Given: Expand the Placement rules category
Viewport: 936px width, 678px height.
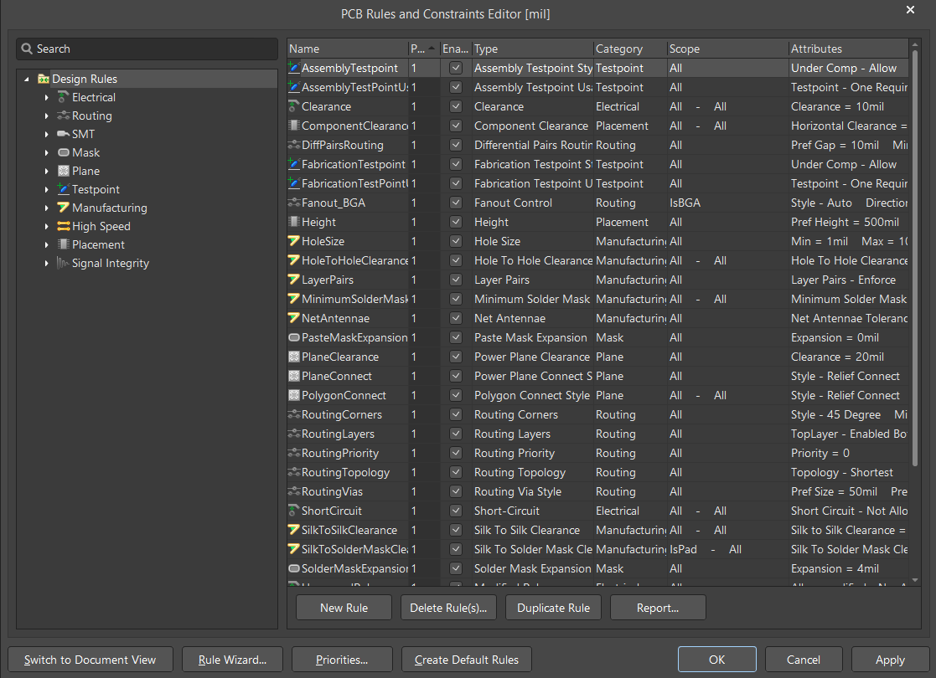Looking at the screenshot, I should tap(47, 244).
